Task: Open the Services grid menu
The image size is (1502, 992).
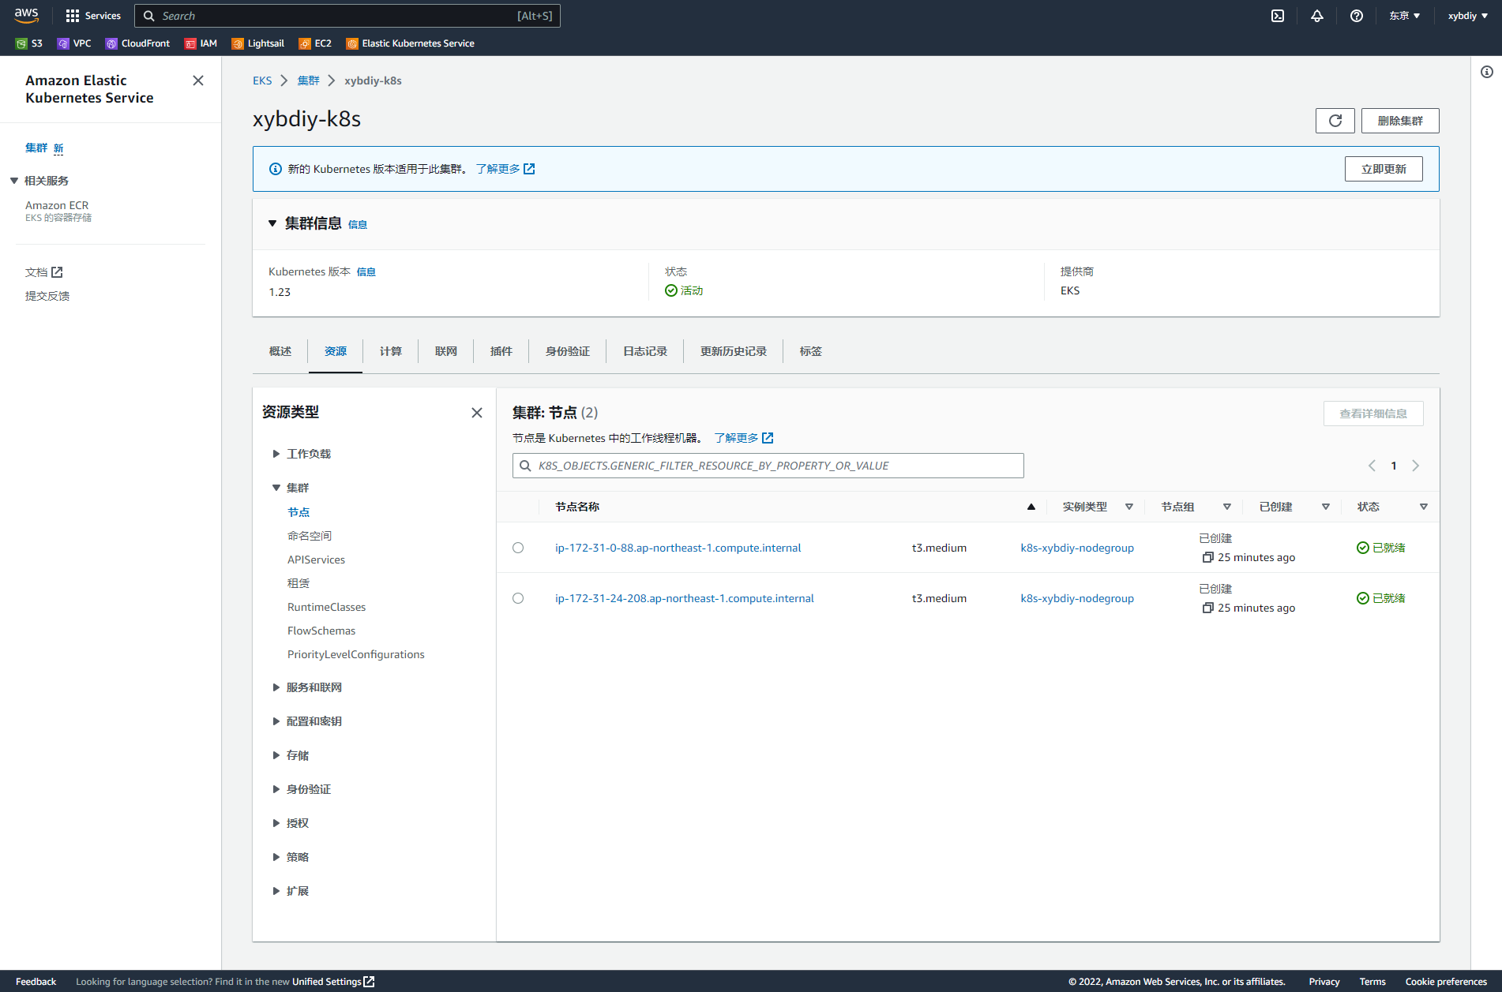Action: [x=93, y=16]
